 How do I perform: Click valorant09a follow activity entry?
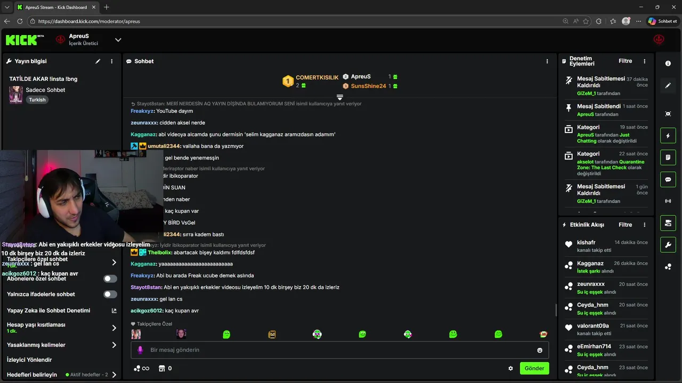click(x=606, y=329)
